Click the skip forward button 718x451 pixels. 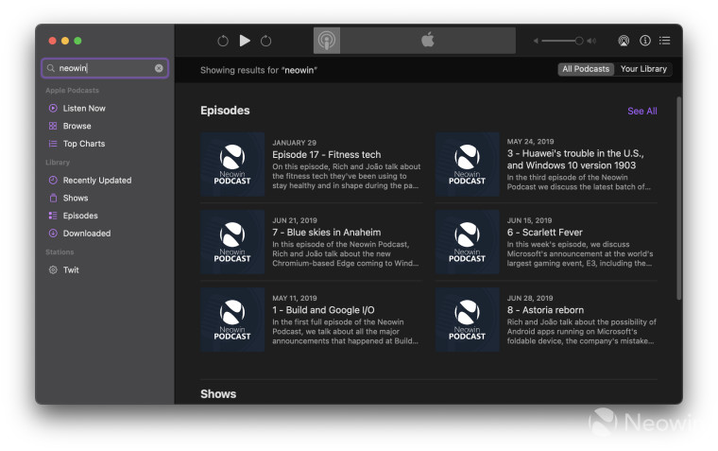click(266, 41)
